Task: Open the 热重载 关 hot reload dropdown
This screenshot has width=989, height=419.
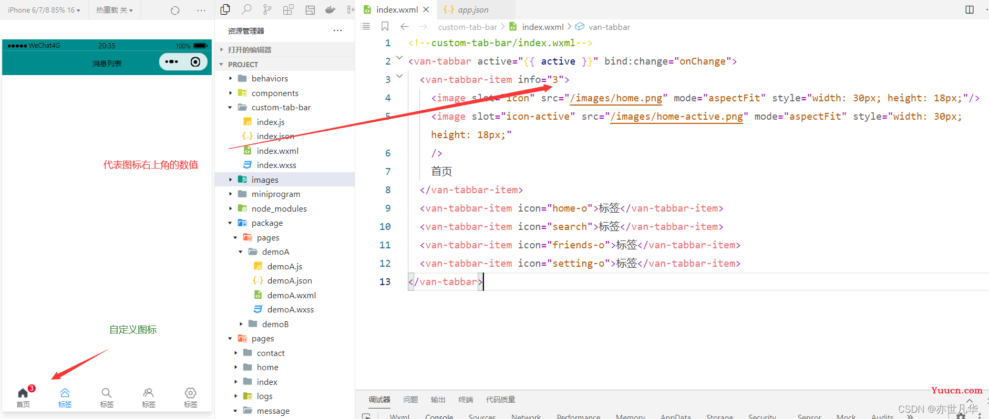Action: click(115, 10)
